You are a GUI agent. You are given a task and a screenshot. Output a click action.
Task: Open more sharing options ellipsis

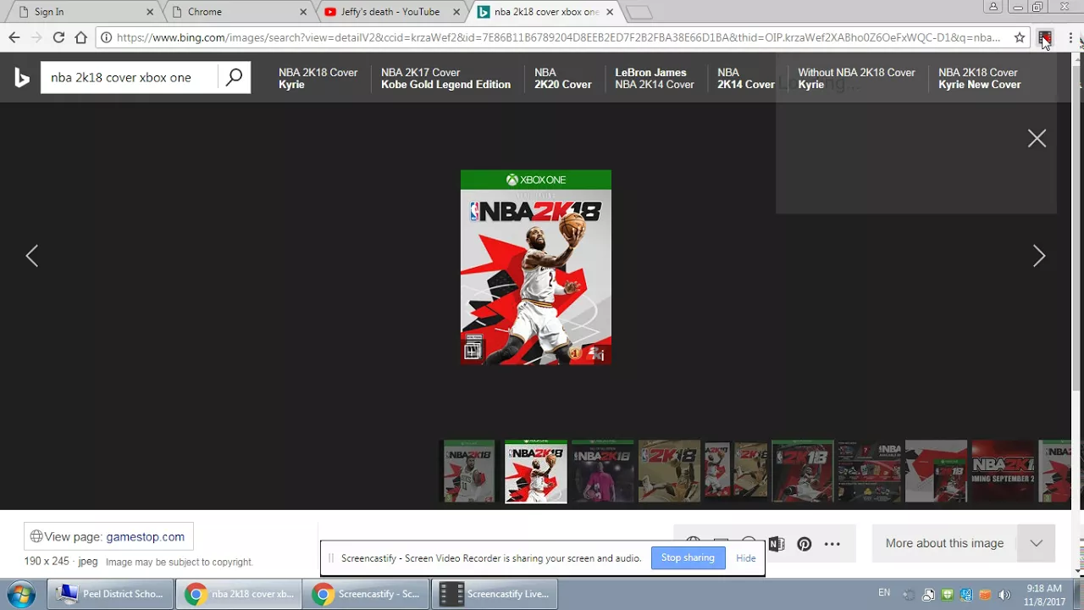point(832,544)
